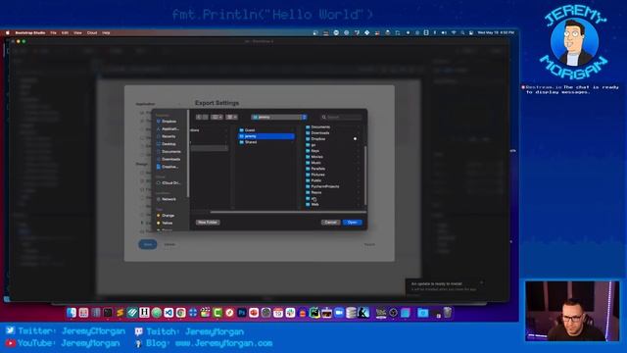
Task: Open the Finder icon in the Dock
Action: [72, 313]
